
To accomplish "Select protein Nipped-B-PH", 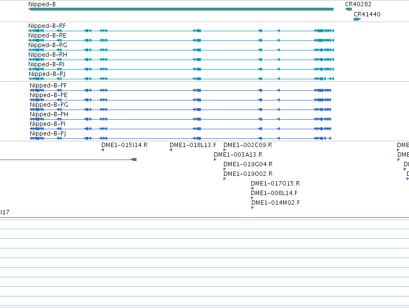I will (x=181, y=119).
